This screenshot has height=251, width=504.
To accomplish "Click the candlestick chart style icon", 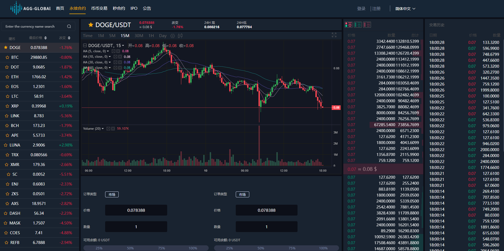I will (x=180, y=36).
